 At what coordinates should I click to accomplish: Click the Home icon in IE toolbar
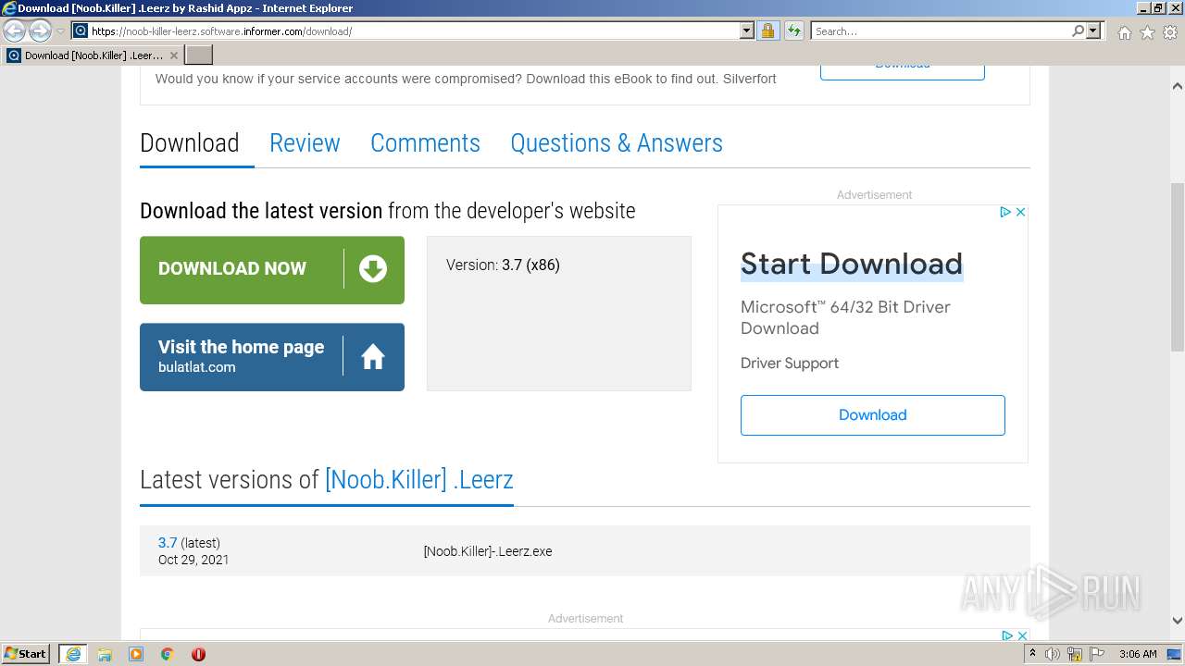tap(1124, 32)
